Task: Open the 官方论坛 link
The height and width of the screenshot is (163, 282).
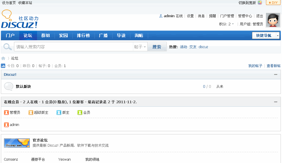Action: click(40, 140)
